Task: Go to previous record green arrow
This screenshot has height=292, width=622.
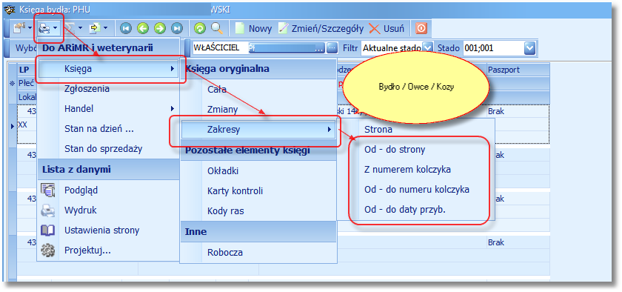Action: (x=143, y=28)
